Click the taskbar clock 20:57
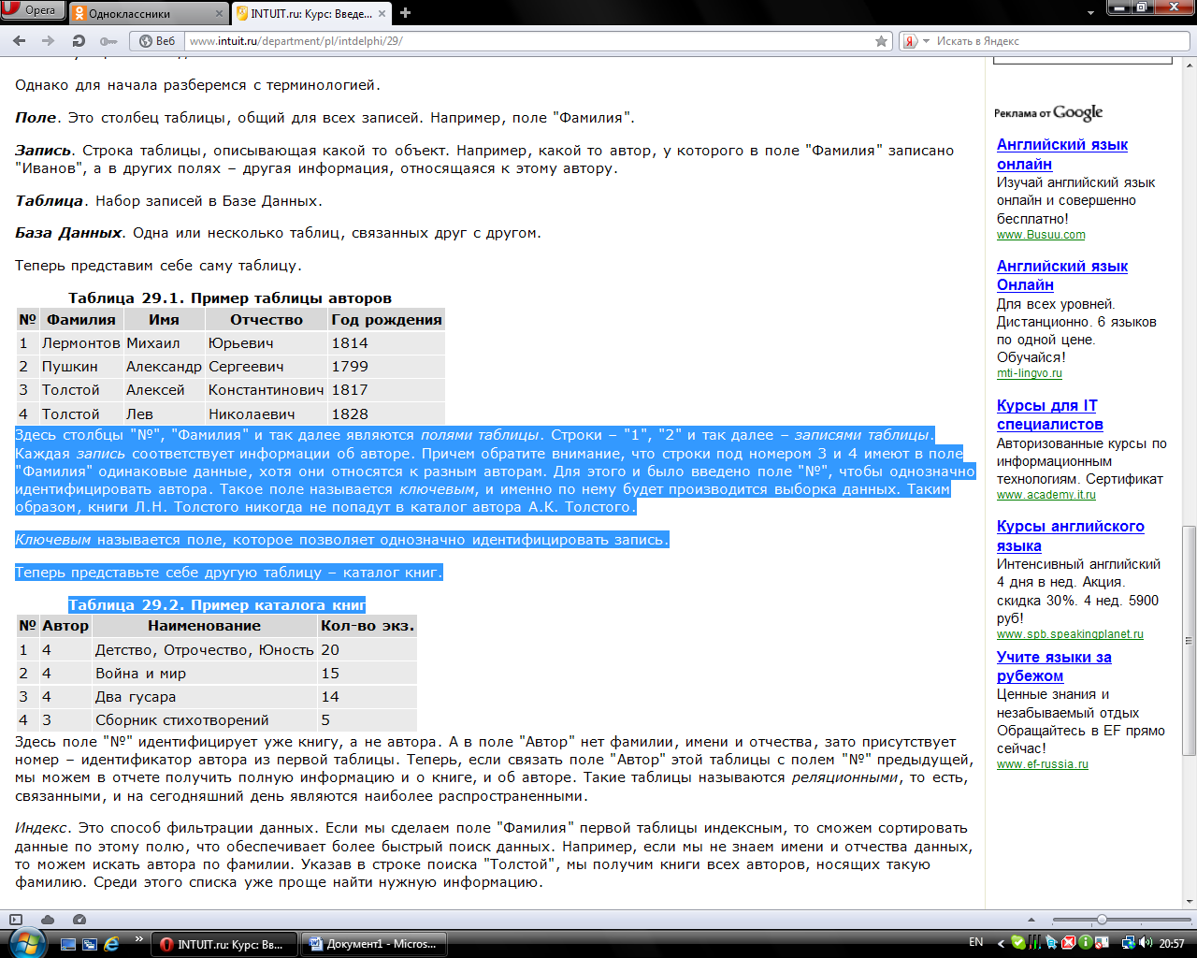Viewport: 1197px width, 958px height. coord(1172,944)
